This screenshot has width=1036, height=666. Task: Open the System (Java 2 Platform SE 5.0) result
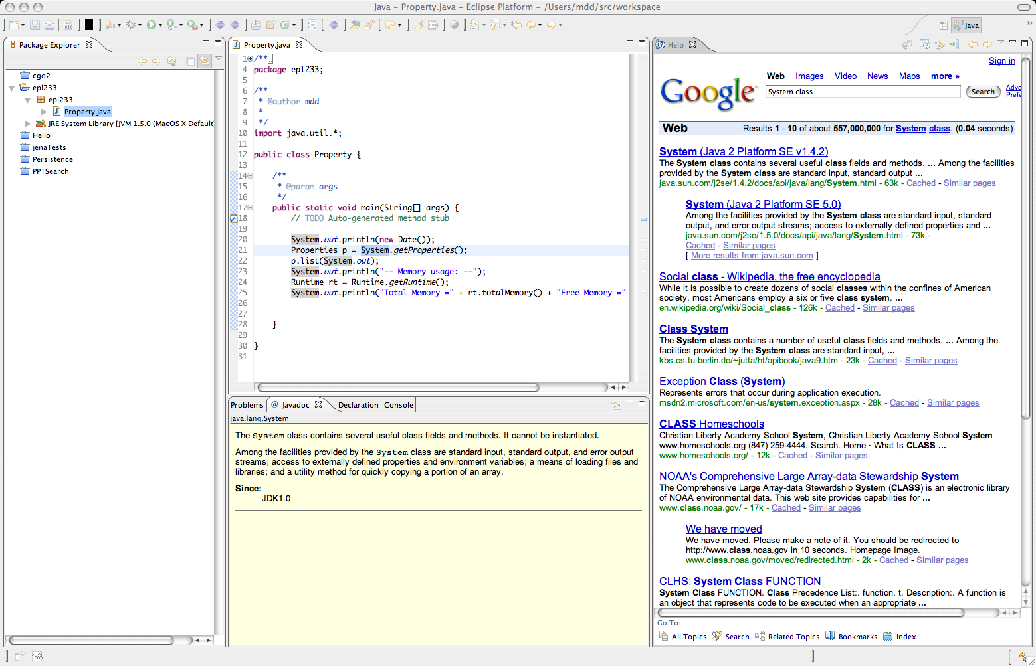[763, 205]
